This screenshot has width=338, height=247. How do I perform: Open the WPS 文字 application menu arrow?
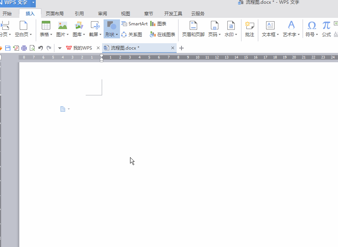(x=33, y=2)
